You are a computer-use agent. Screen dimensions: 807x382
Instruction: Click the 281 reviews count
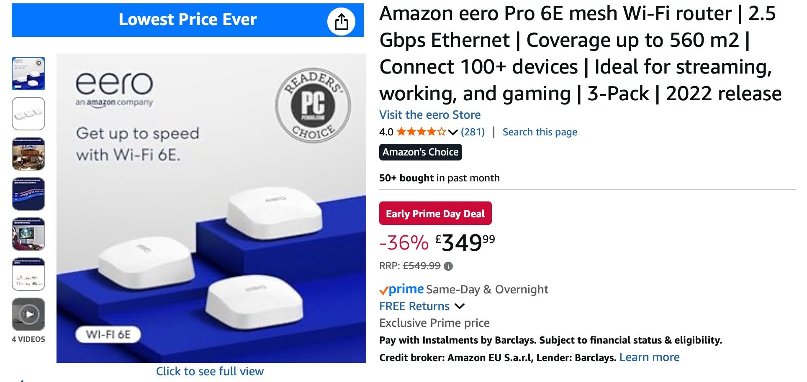[x=473, y=132]
